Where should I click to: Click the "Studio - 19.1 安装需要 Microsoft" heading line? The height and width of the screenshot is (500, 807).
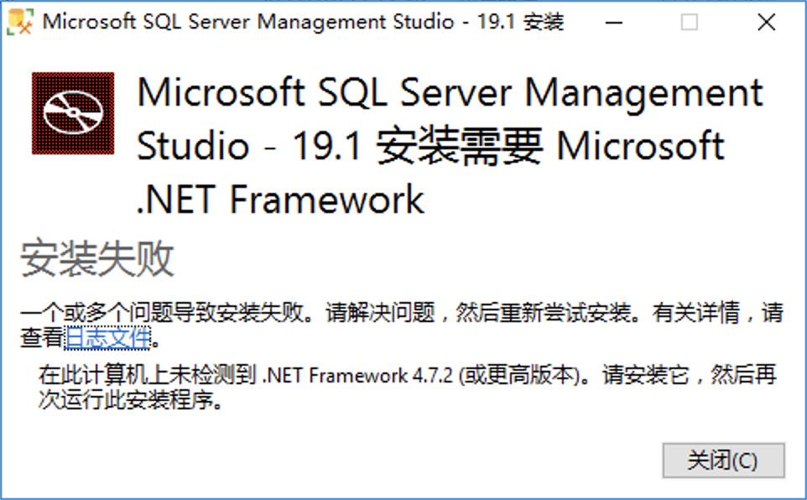pos(430,146)
